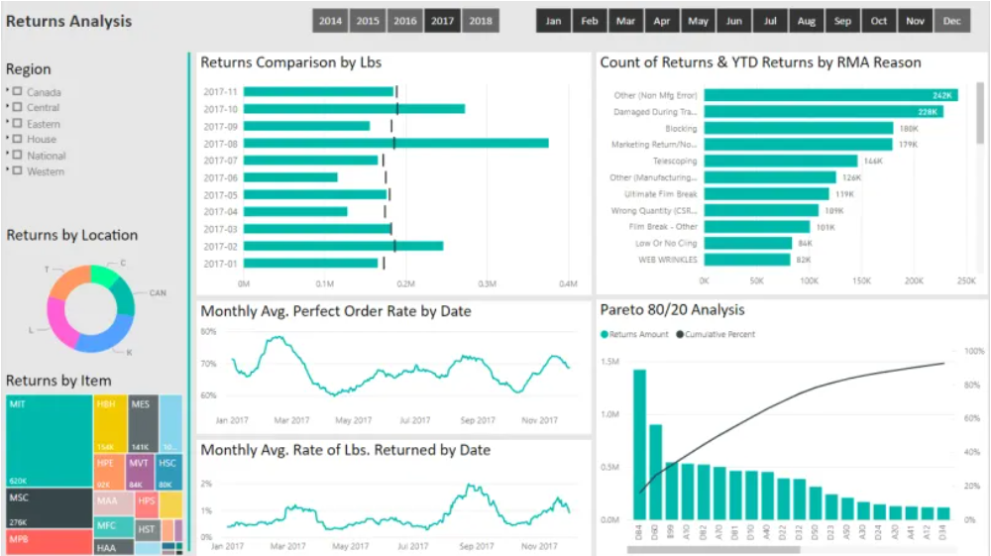The height and width of the screenshot is (556, 991).
Task: Select the MES treemap tile
Action: click(x=143, y=423)
